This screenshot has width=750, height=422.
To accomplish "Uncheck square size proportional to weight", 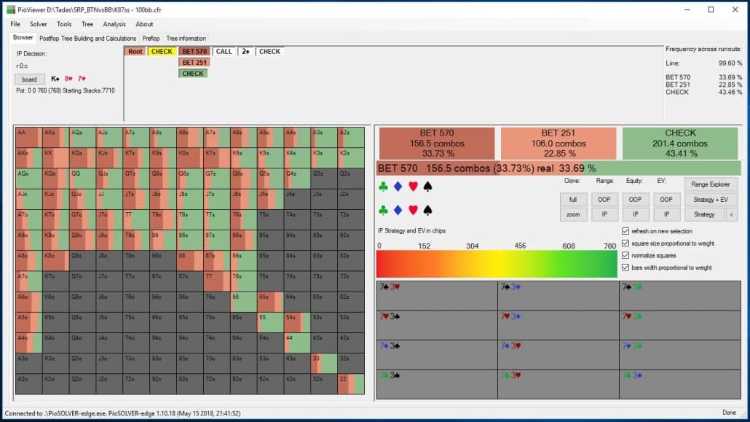I will (x=625, y=243).
